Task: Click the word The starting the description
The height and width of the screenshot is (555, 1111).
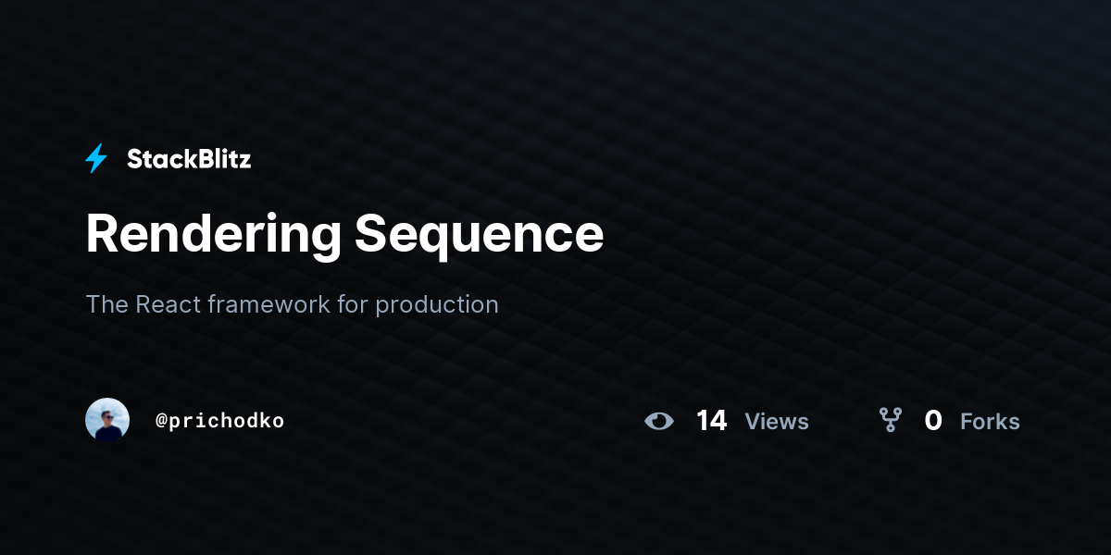Action: (x=106, y=304)
